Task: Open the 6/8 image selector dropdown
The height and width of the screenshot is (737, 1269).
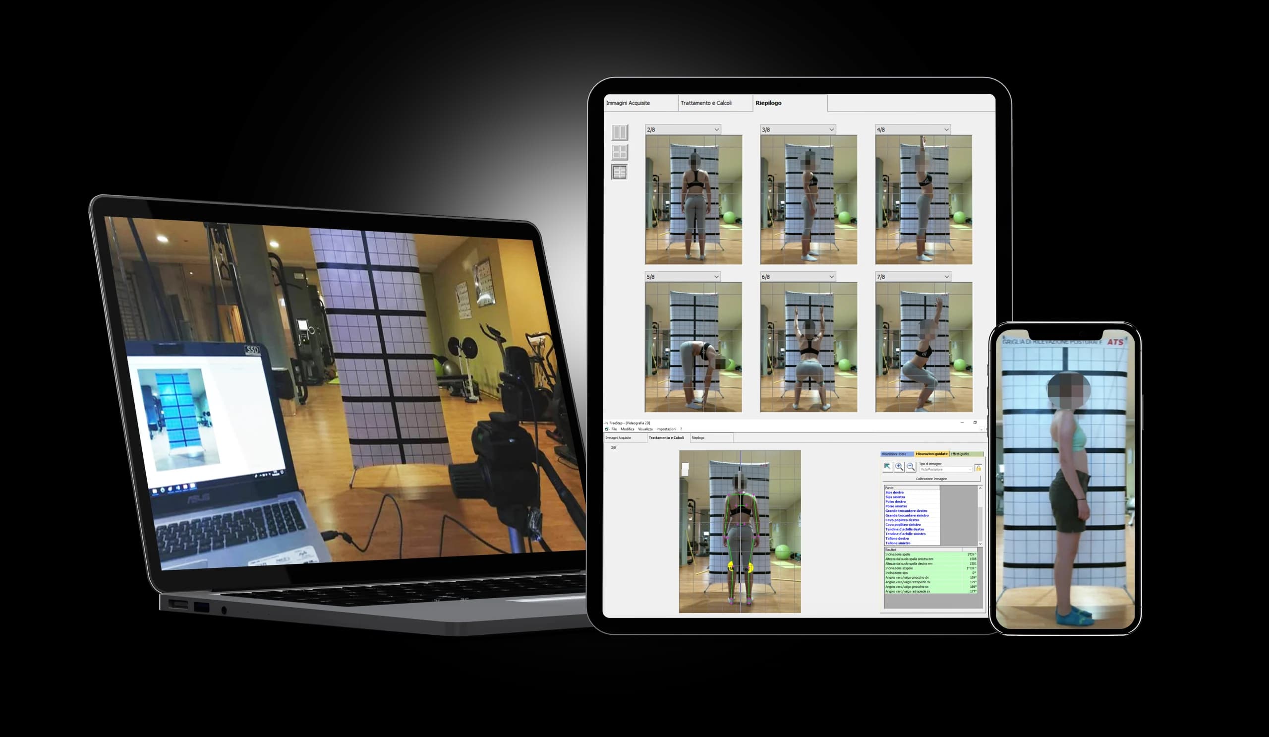Action: pyautogui.click(x=831, y=277)
